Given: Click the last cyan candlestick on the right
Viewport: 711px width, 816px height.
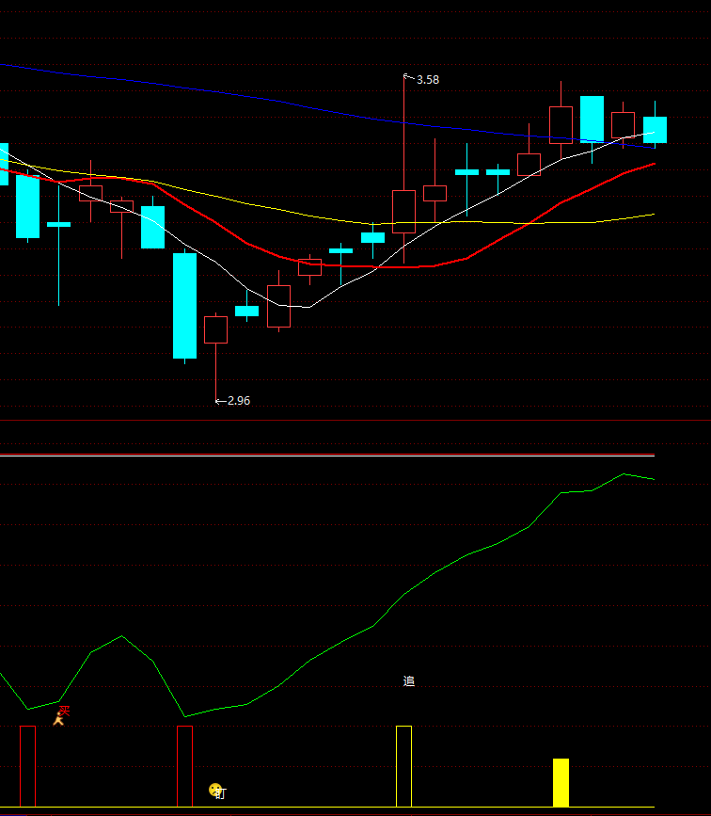Looking at the screenshot, I should [655, 130].
